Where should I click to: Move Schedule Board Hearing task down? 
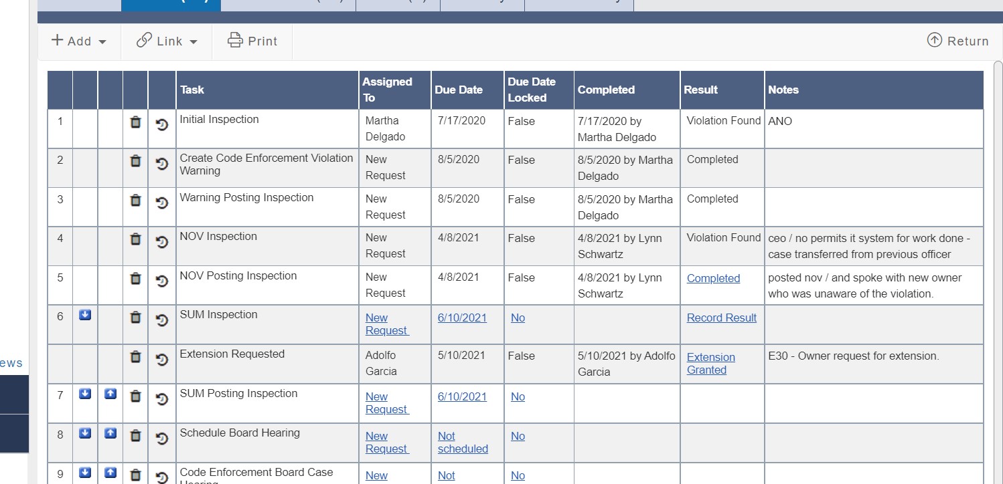point(85,434)
